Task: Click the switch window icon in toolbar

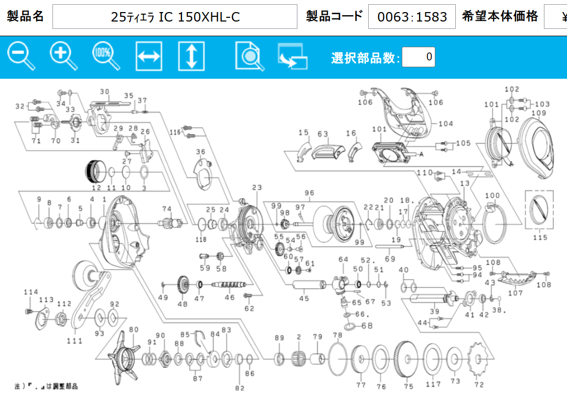Action: [292, 56]
